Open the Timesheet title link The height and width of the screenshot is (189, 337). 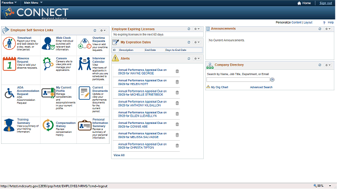pyautogui.click(x=24, y=38)
